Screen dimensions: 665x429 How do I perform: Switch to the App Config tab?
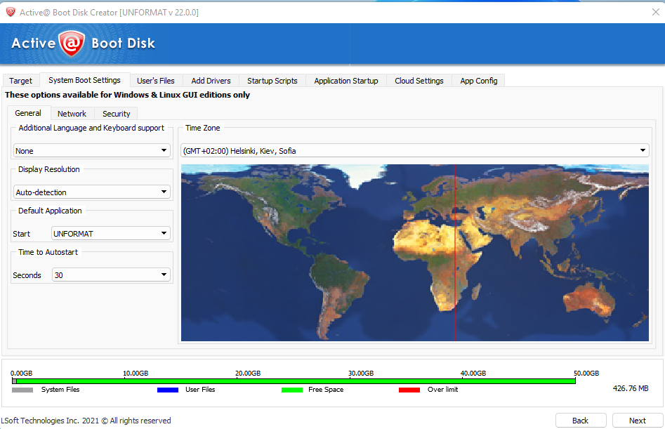(478, 81)
